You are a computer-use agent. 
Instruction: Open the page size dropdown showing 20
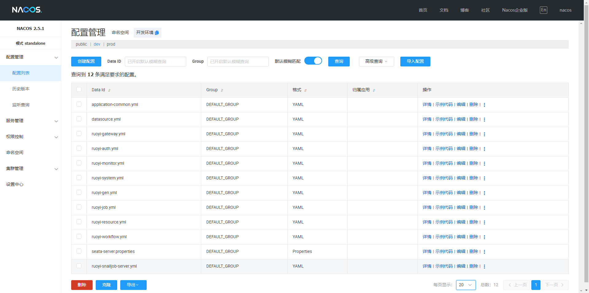coord(465,285)
